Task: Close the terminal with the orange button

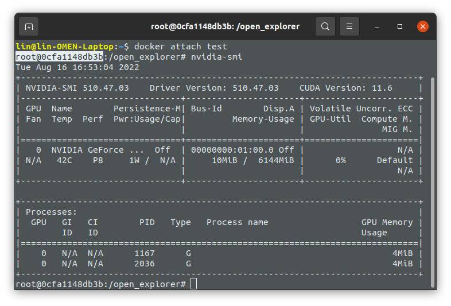Action: coord(423,26)
